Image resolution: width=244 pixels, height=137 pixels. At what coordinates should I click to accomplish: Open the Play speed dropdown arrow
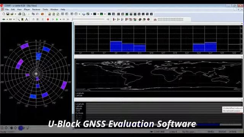click(60, 19)
